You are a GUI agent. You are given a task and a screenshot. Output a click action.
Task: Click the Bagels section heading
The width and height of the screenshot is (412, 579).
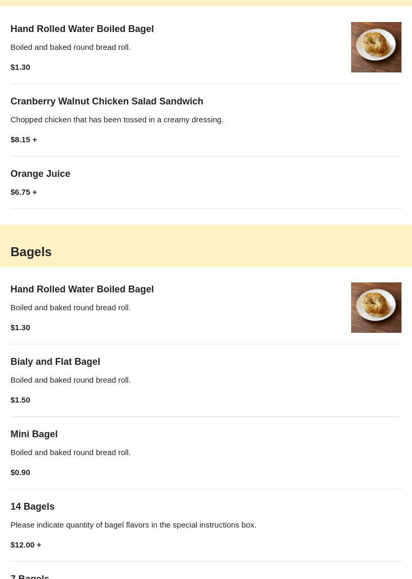pos(31,251)
